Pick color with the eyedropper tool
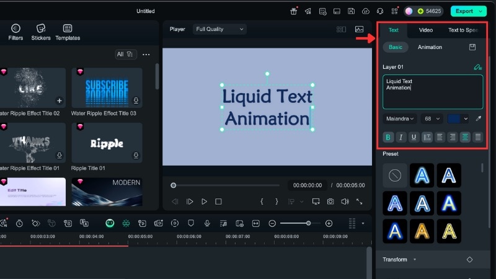The height and width of the screenshot is (279, 496). 478,118
